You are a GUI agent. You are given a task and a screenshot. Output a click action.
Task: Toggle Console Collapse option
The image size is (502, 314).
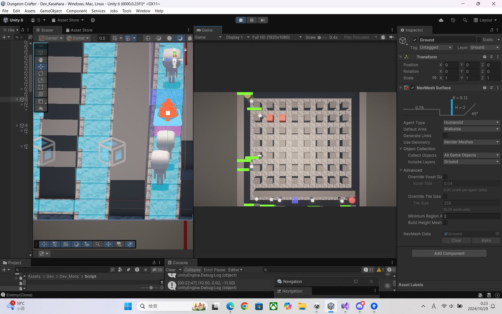192,270
